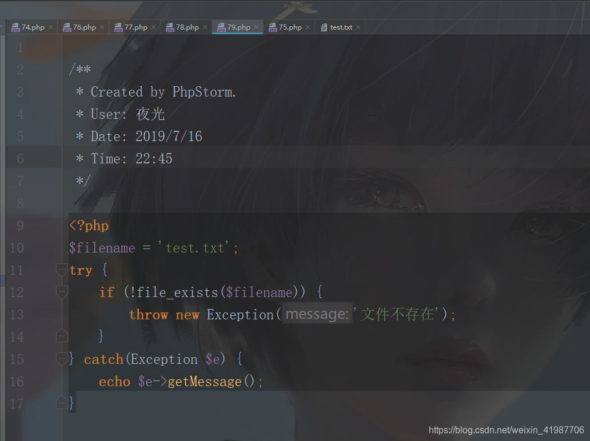Screen dimensions: 590x441
Task: Click the 'throw' keyword
Action: [149, 315]
